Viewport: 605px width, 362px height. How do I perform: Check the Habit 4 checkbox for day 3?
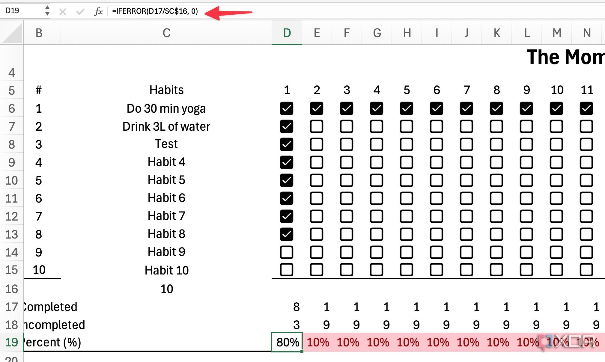pos(347,162)
